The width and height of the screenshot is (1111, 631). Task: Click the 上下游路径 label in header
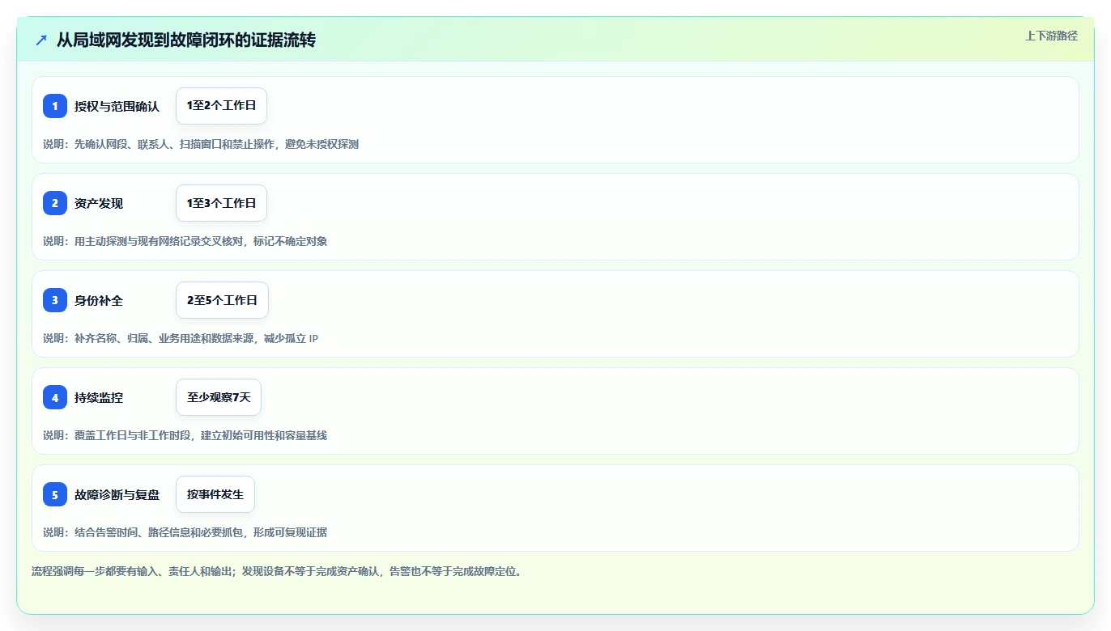(1051, 36)
